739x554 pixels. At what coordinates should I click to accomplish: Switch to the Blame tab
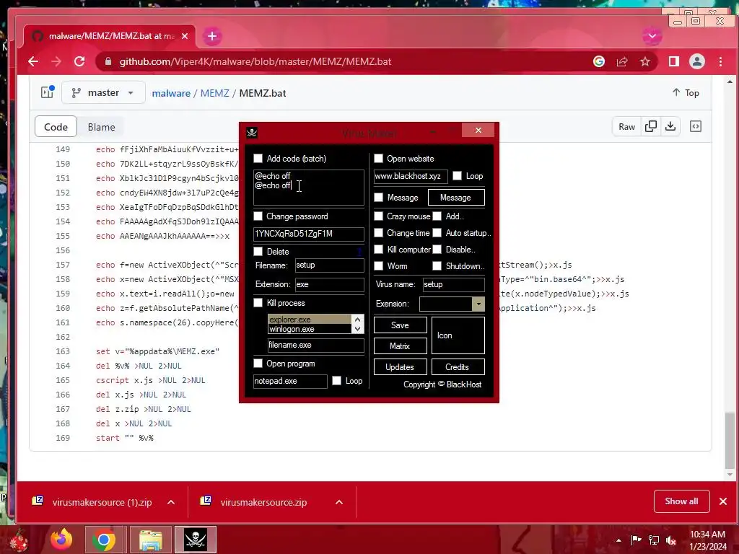pyautogui.click(x=101, y=127)
